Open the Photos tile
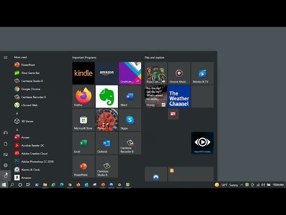The width and height of the screenshot is (286, 215). 107,120
